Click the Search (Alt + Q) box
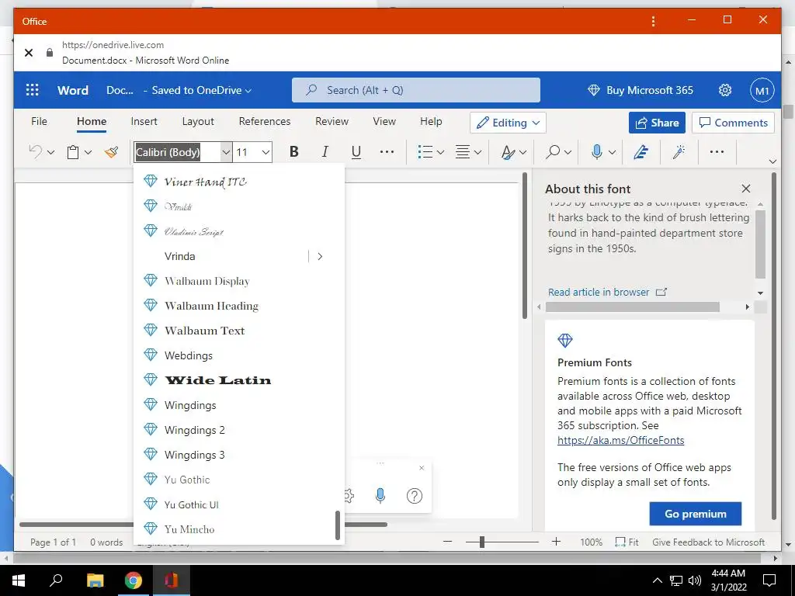 (x=416, y=90)
